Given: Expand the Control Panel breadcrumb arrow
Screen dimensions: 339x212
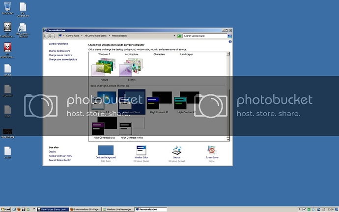Looking at the screenshot, I should pyautogui.click(x=82, y=36).
